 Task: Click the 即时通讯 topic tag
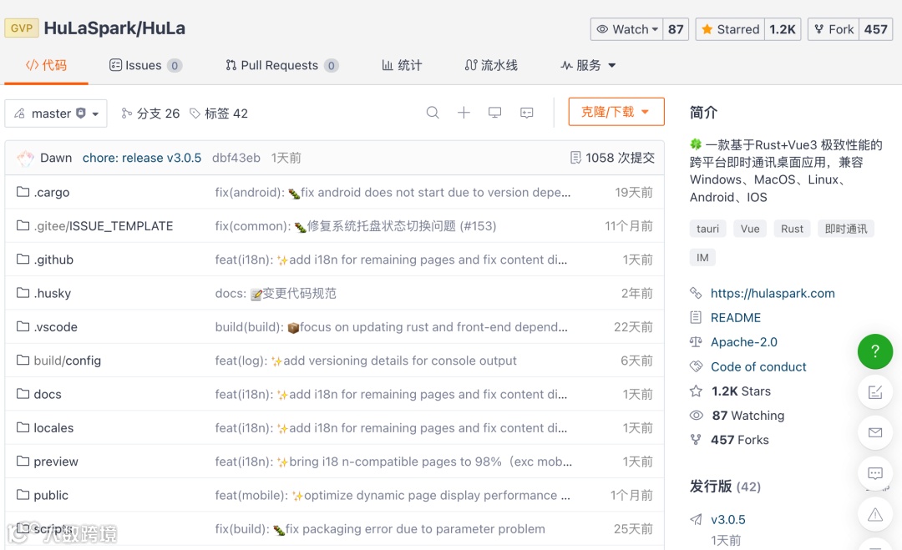(x=846, y=229)
